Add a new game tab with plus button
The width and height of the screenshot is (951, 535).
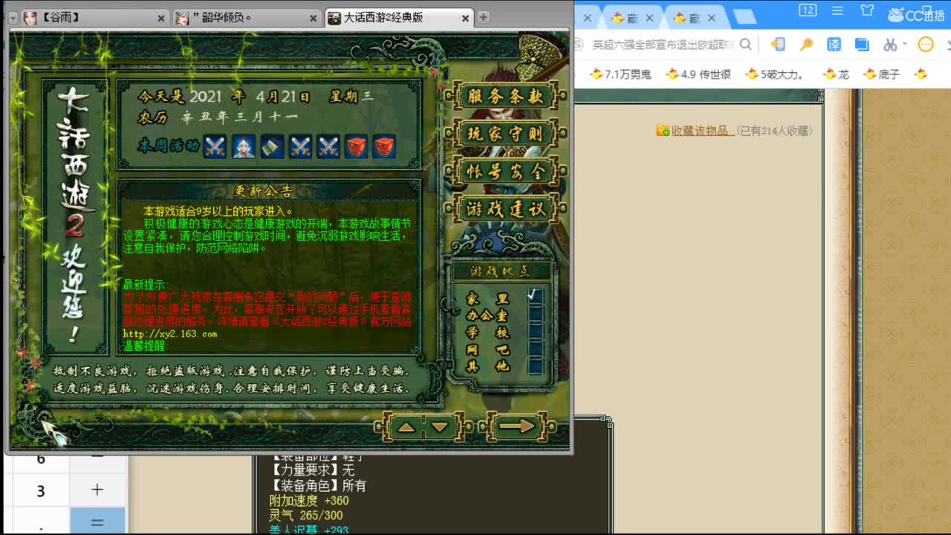[x=483, y=17]
